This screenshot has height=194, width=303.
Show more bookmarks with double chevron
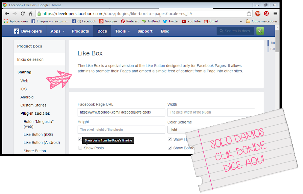(x=241, y=21)
